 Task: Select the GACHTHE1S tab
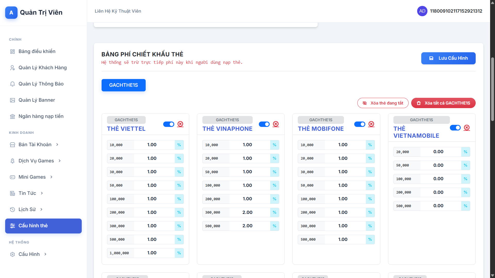click(123, 85)
